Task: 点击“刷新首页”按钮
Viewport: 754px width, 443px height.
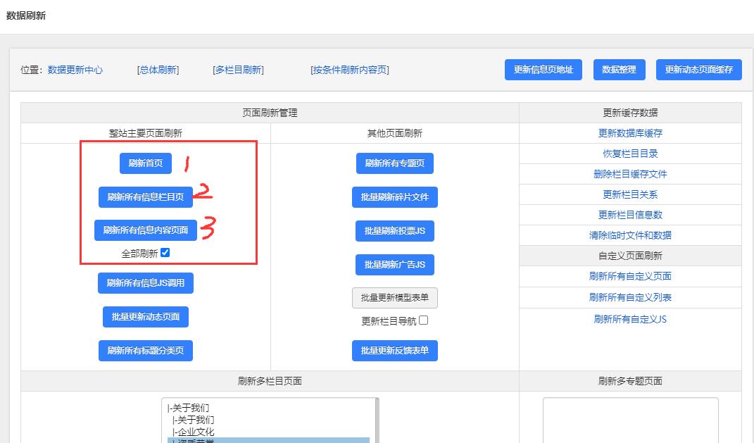Action: (146, 163)
